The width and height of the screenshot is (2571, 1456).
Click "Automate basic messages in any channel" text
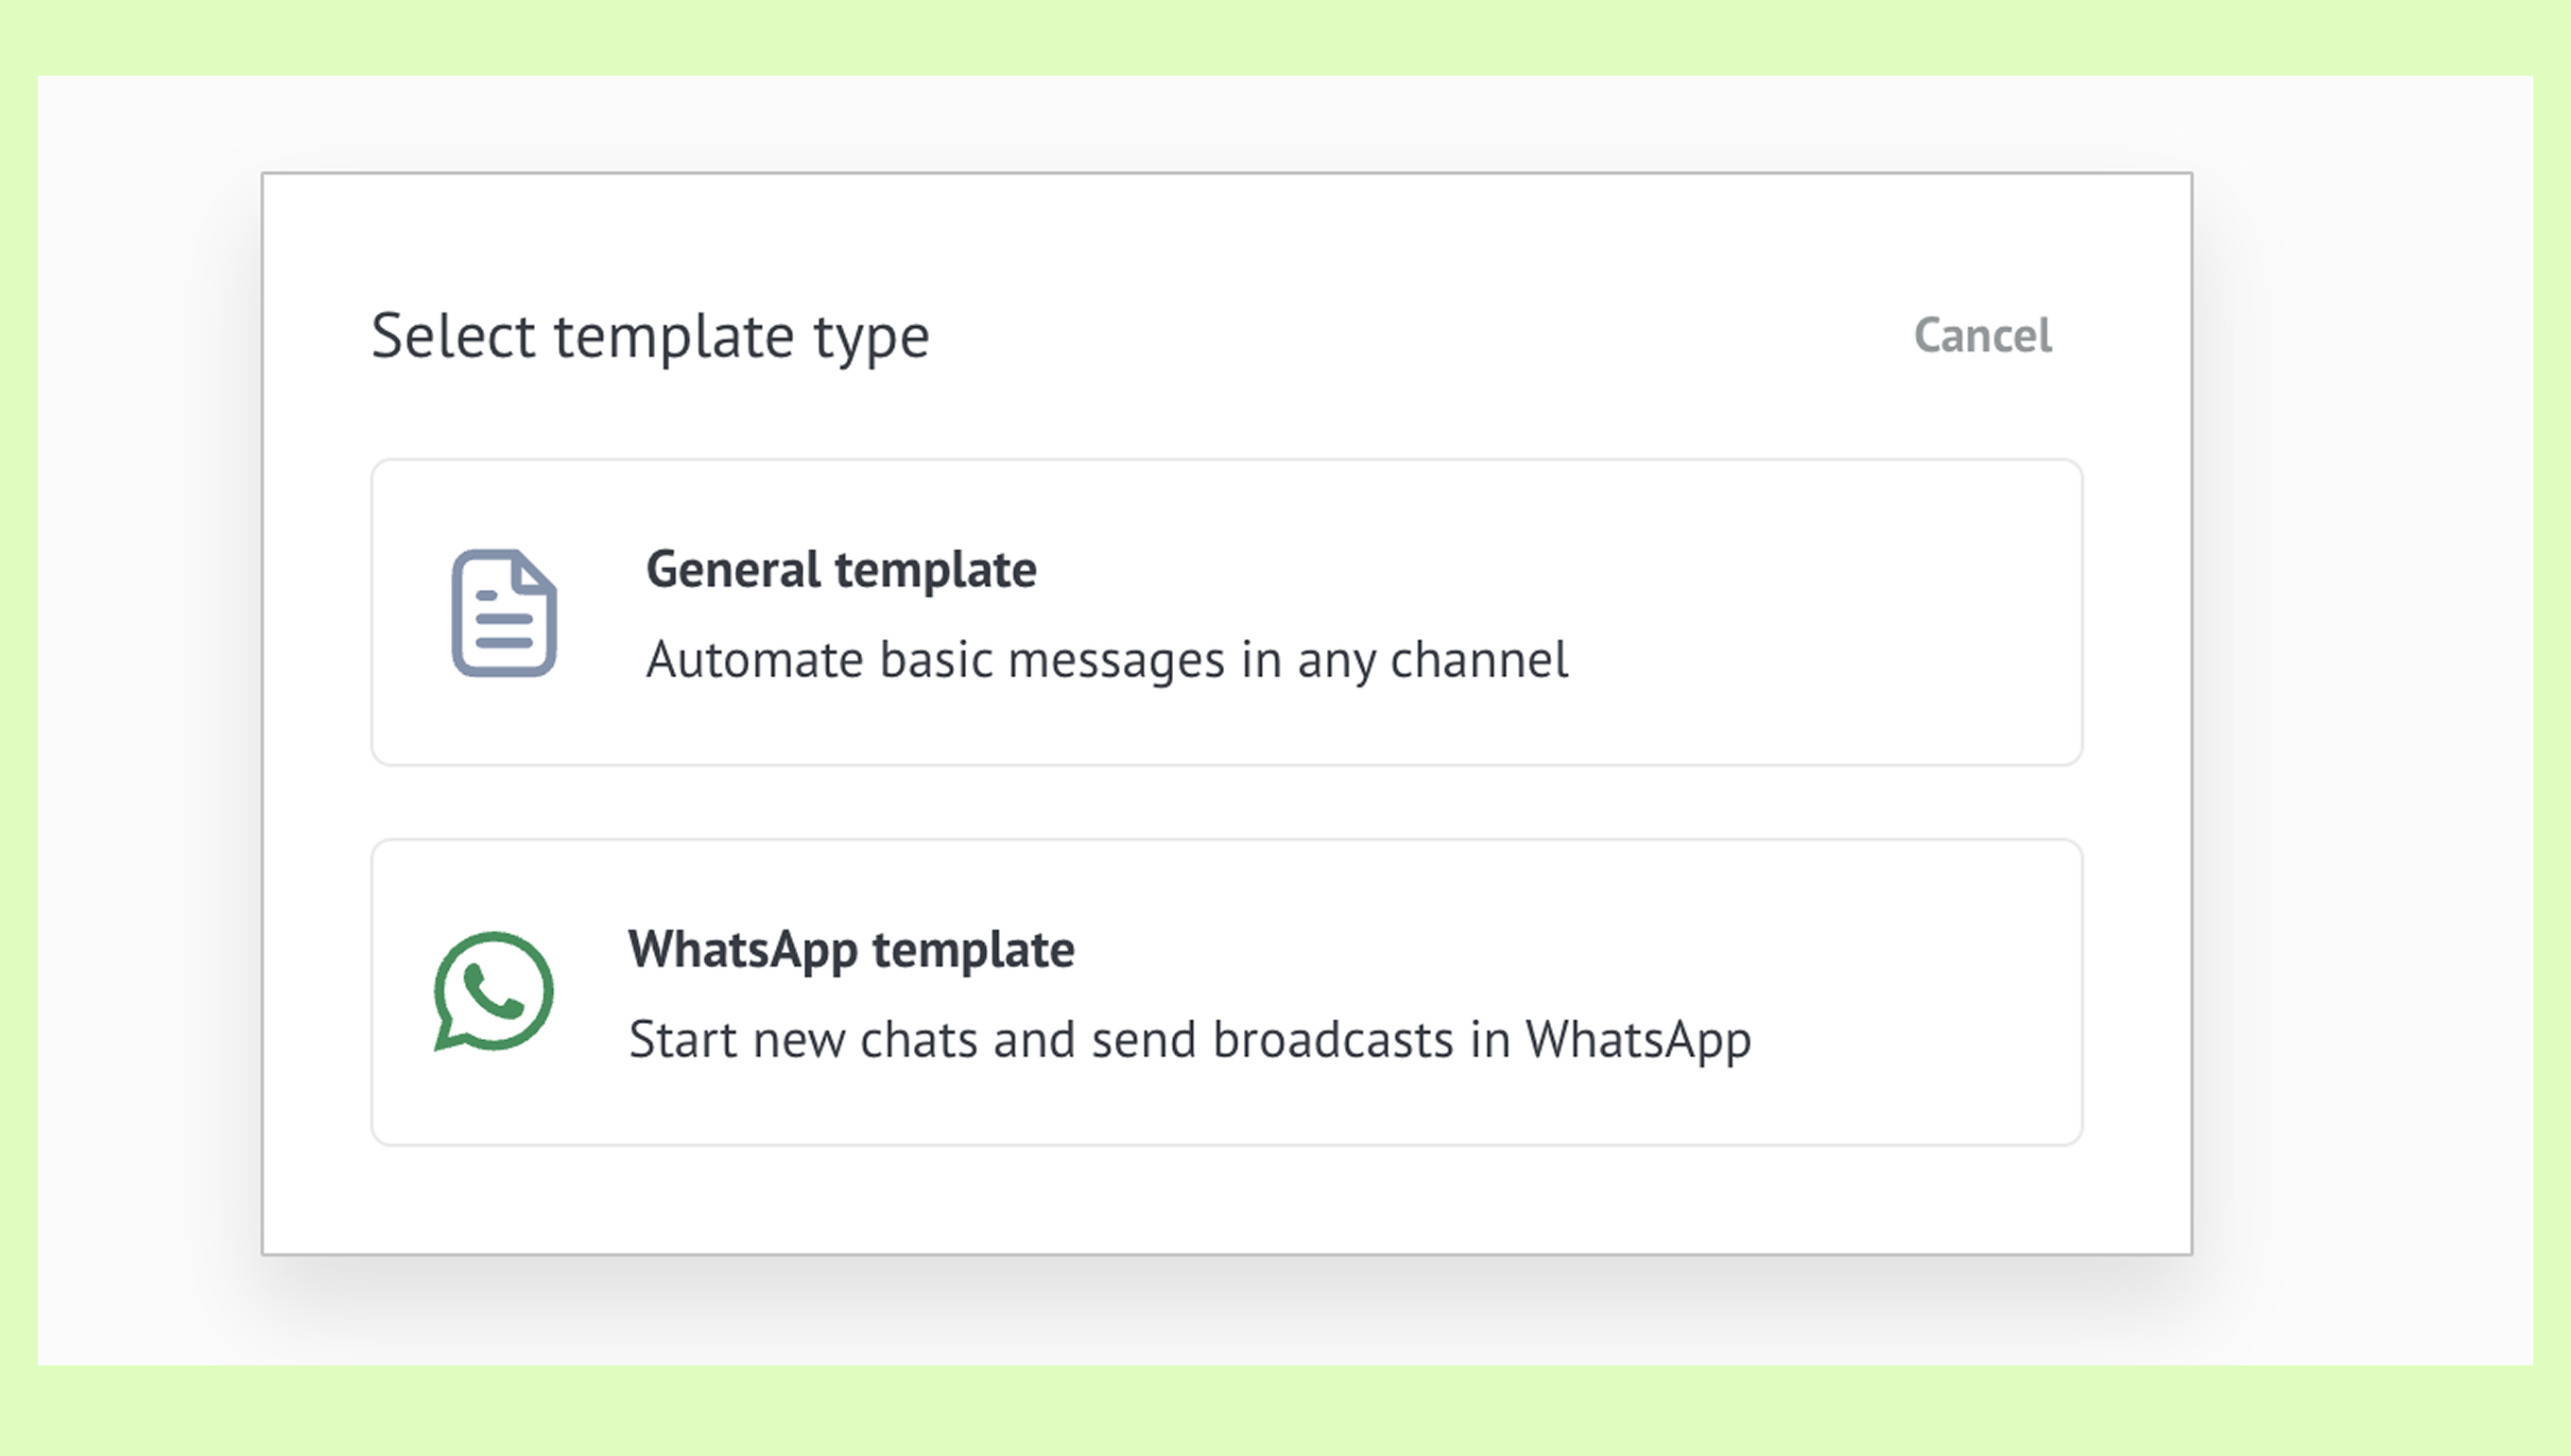1107,660
